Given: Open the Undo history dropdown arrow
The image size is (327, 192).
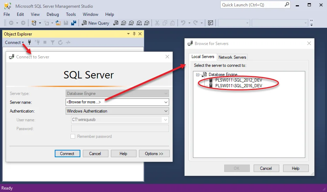Looking at the screenshot, I should coord(189,23).
